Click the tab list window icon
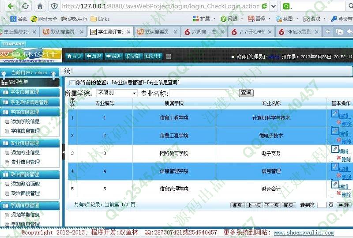This screenshot has width=353, height=238. [339, 32]
